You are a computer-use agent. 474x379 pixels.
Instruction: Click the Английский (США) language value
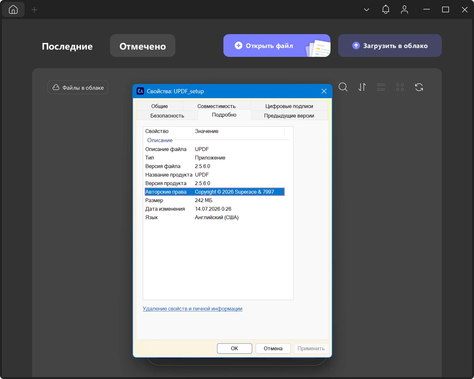point(217,217)
